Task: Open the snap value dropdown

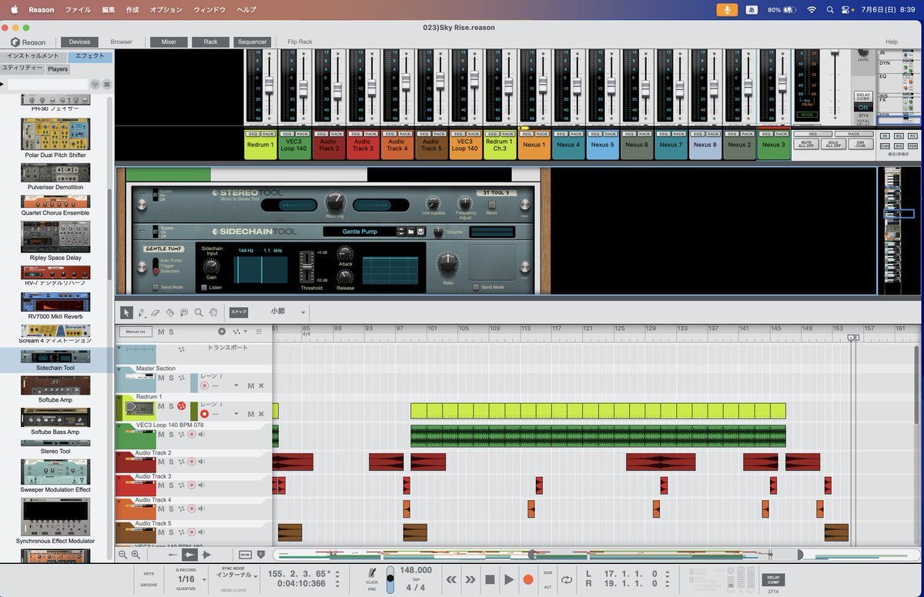Action: (x=303, y=312)
